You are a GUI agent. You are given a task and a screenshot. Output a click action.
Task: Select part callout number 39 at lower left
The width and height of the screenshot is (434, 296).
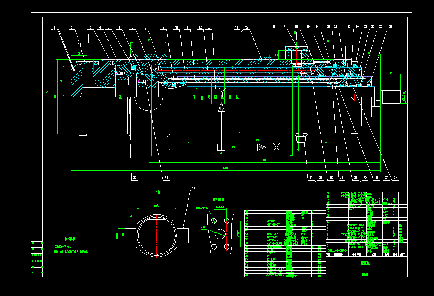click(x=135, y=178)
